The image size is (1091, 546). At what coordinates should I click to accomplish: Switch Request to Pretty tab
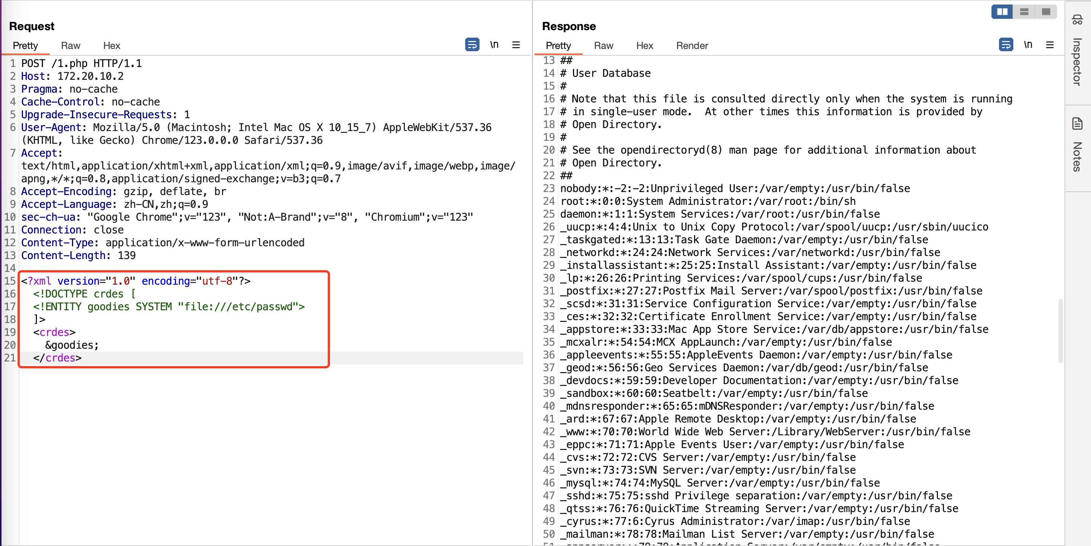click(x=25, y=45)
